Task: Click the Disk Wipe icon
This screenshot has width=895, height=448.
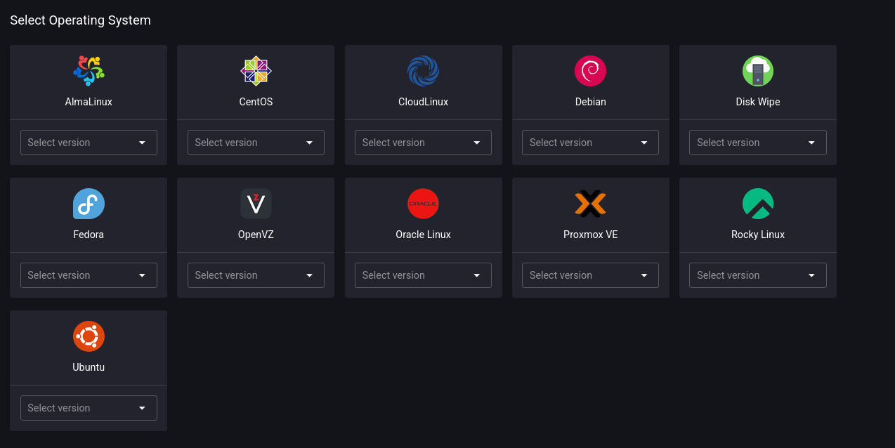Action: tap(757, 70)
